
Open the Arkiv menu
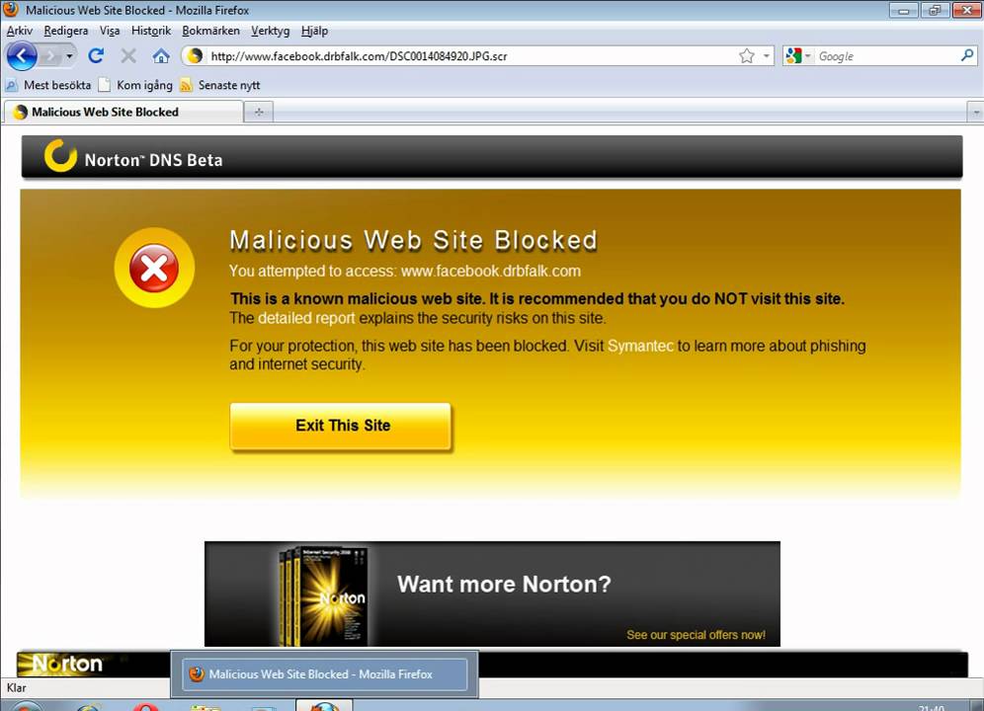[20, 31]
